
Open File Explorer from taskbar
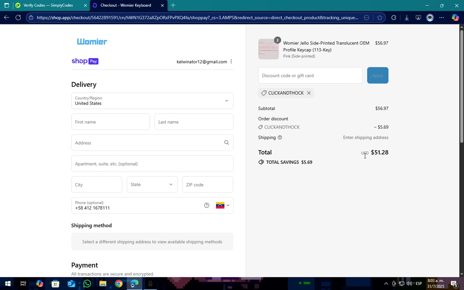103,284
